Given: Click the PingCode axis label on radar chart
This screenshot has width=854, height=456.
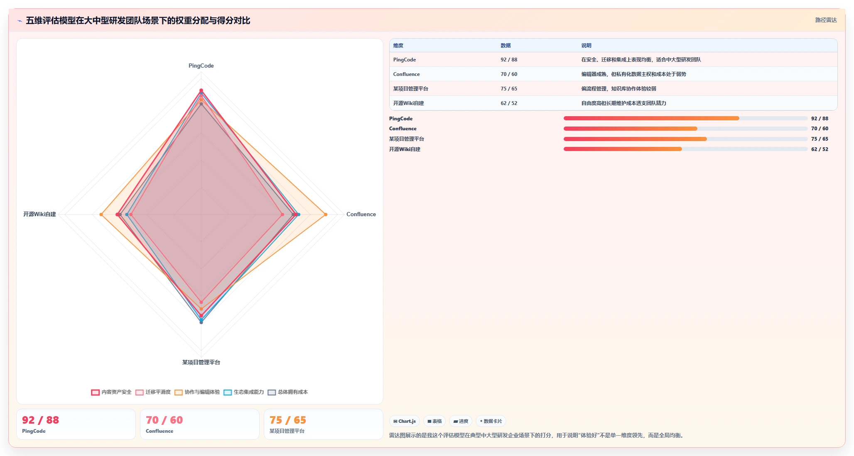Looking at the screenshot, I should tap(201, 66).
